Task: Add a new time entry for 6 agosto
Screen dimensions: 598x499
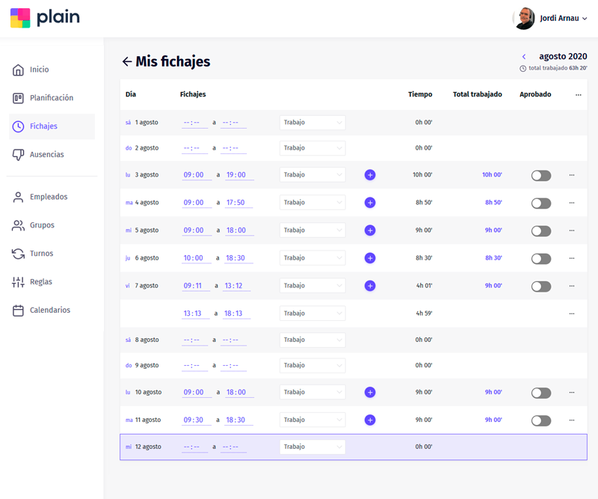Action: (x=369, y=257)
